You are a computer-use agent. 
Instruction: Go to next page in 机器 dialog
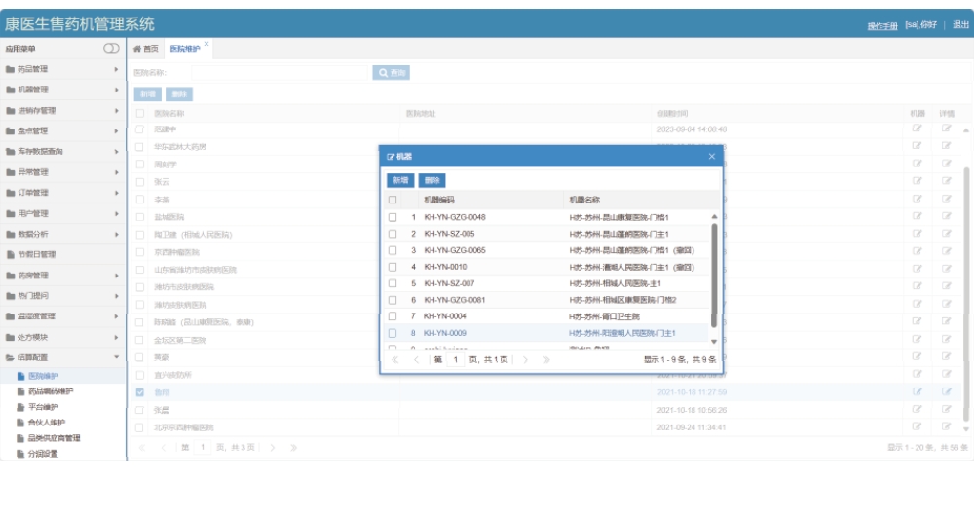525,360
